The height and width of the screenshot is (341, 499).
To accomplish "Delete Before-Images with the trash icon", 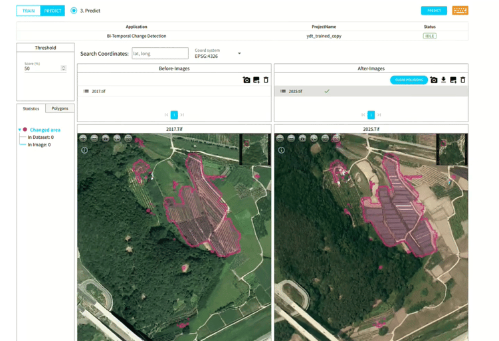I will pos(266,80).
